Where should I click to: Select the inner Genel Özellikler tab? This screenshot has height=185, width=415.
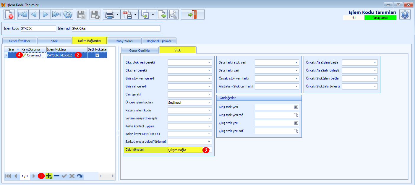tap(140, 50)
